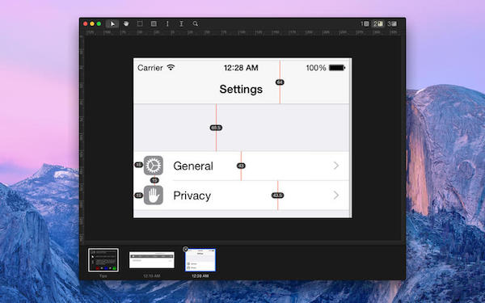Choose the filled grid rectangle tool
This screenshot has height=303, width=485.
(154, 23)
